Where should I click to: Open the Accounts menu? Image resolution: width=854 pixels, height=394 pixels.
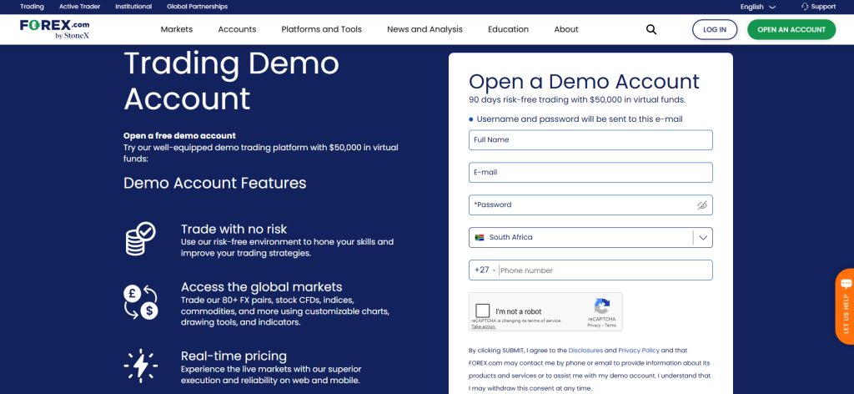pyautogui.click(x=237, y=29)
